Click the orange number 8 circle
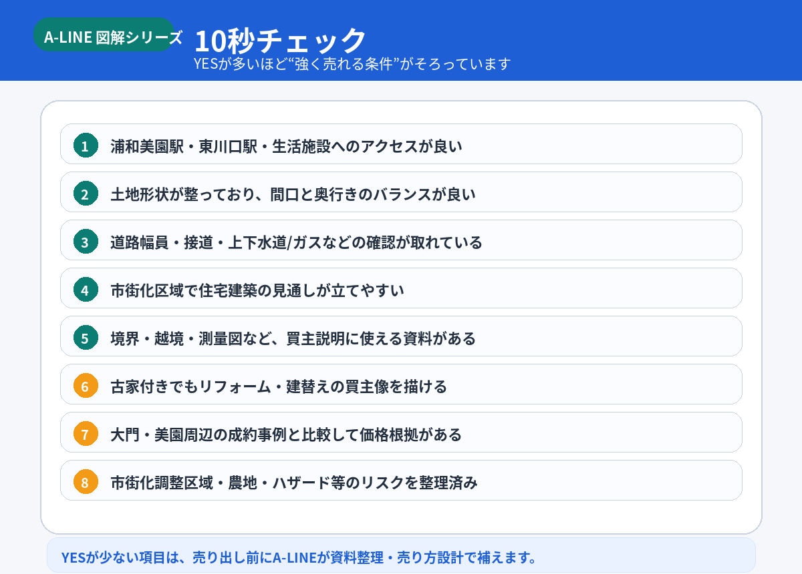 [85, 481]
